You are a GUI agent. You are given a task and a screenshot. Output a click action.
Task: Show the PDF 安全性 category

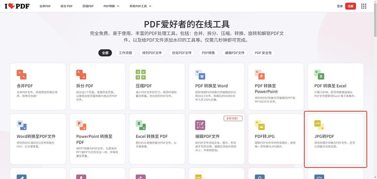pos(263,53)
